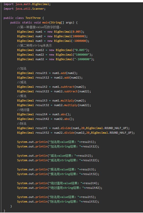
Task: Click the result5 = num2.divide line
Action: pos(73,128)
